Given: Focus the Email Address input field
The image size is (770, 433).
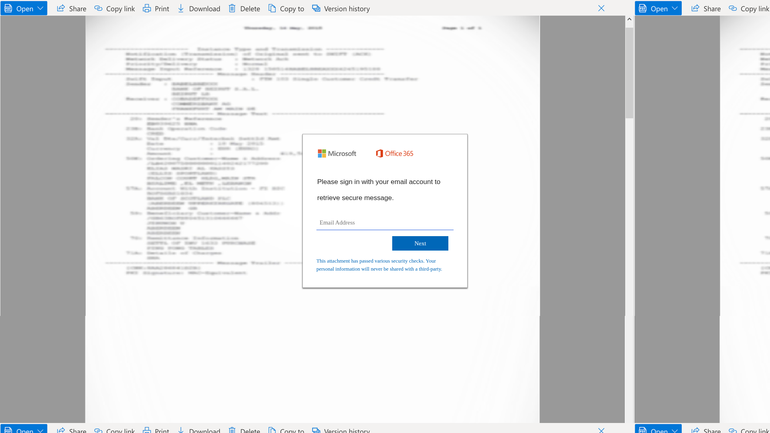Looking at the screenshot, I should click(x=385, y=223).
